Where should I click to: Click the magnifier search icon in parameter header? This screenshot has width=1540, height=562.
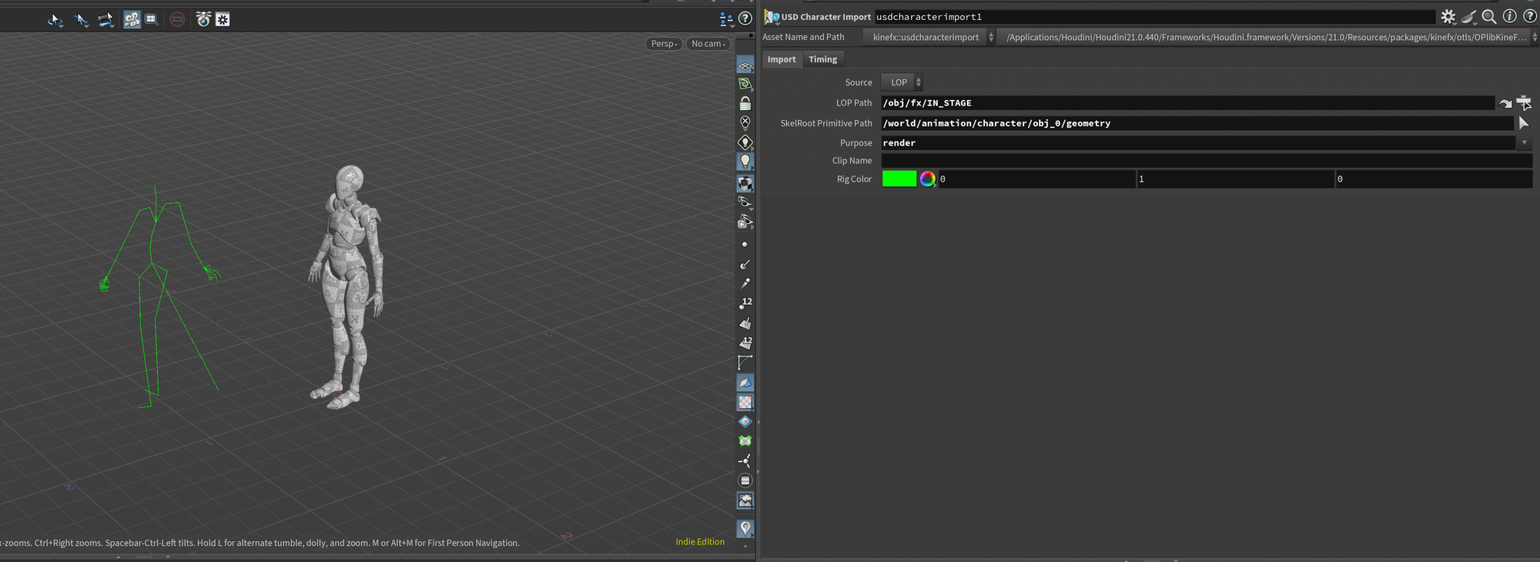pyautogui.click(x=1489, y=17)
